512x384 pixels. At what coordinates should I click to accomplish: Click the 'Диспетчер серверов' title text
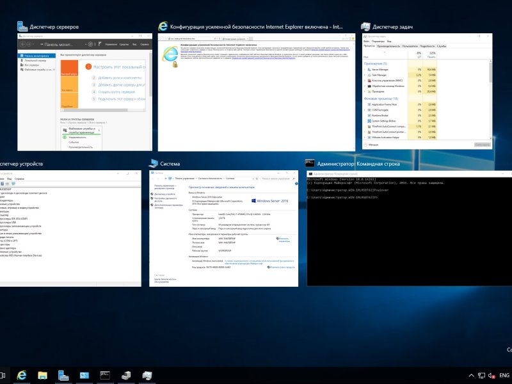click(54, 27)
